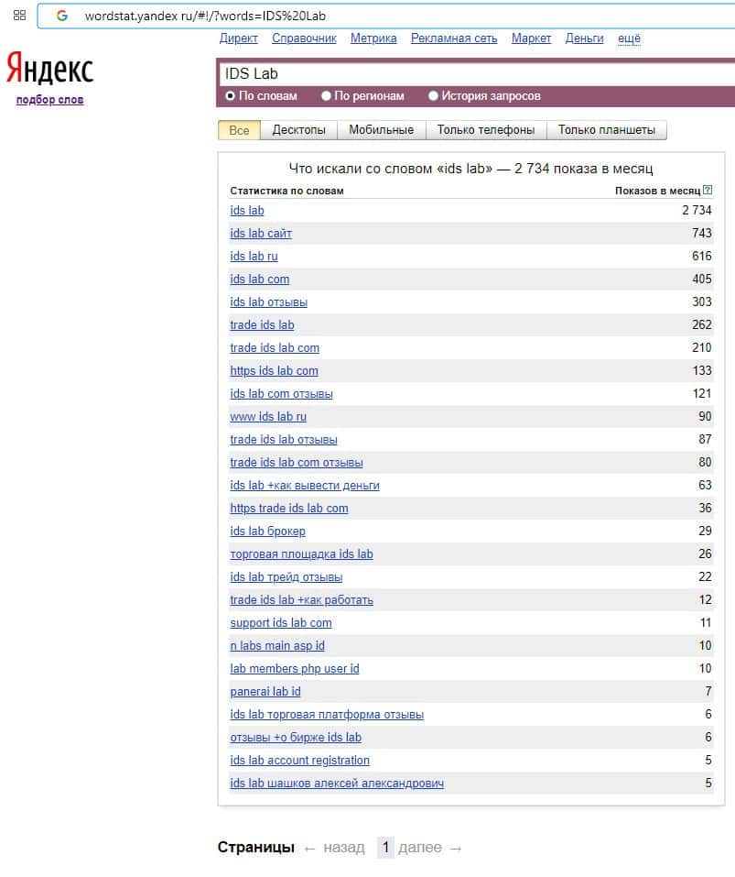Open the https ids lab com link

[x=275, y=371]
